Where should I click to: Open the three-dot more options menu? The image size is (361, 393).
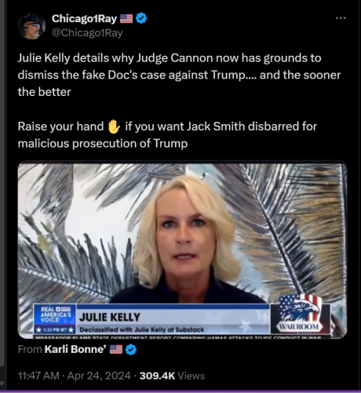341,18
